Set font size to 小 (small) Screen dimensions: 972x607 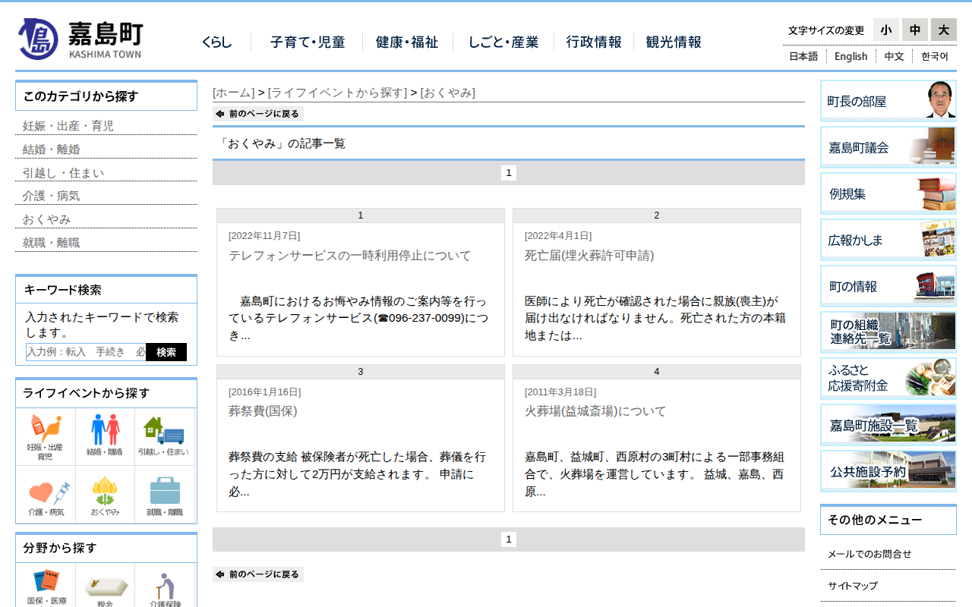(x=885, y=30)
